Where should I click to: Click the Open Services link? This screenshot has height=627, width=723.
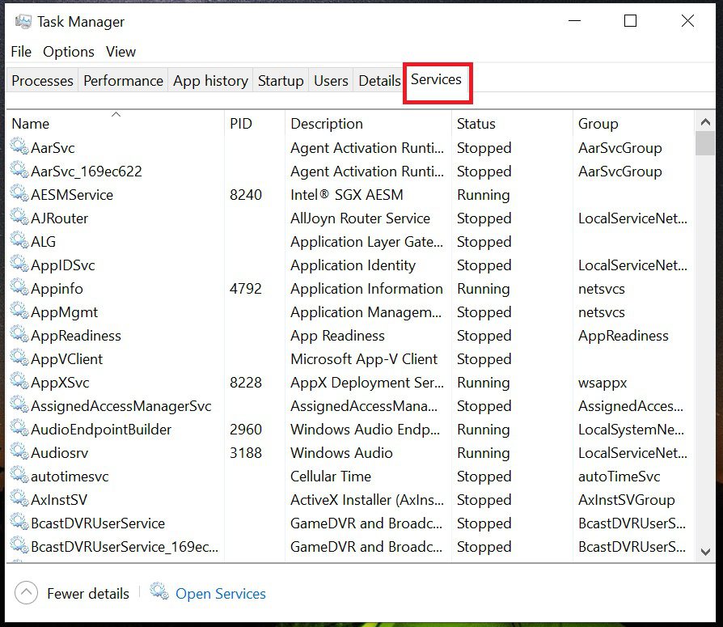[221, 594]
